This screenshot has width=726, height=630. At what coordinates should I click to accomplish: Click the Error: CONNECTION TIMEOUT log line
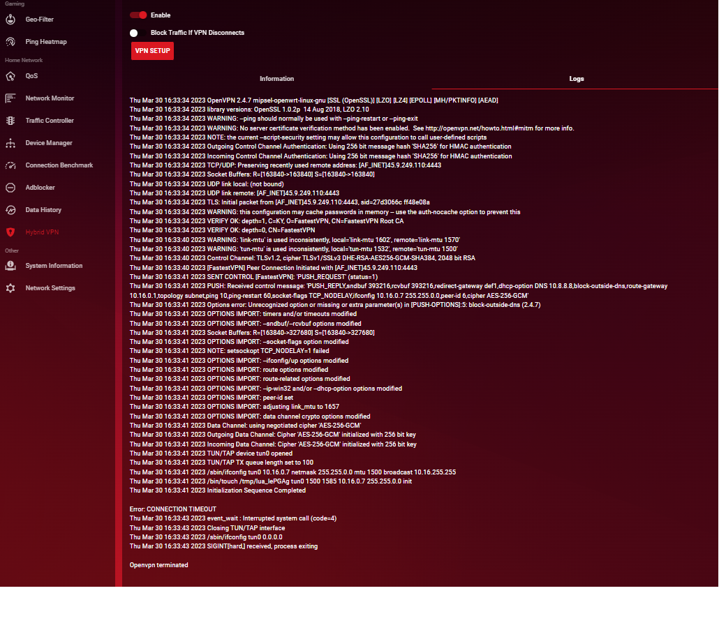(172, 509)
